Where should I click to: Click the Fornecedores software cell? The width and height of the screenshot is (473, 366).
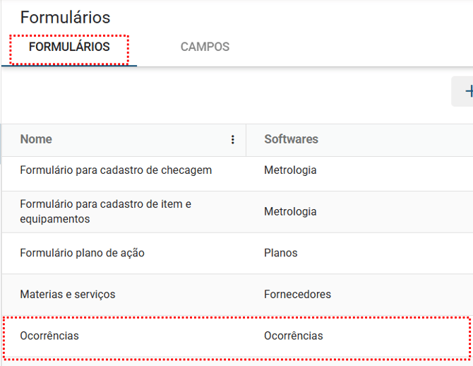pos(297,294)
